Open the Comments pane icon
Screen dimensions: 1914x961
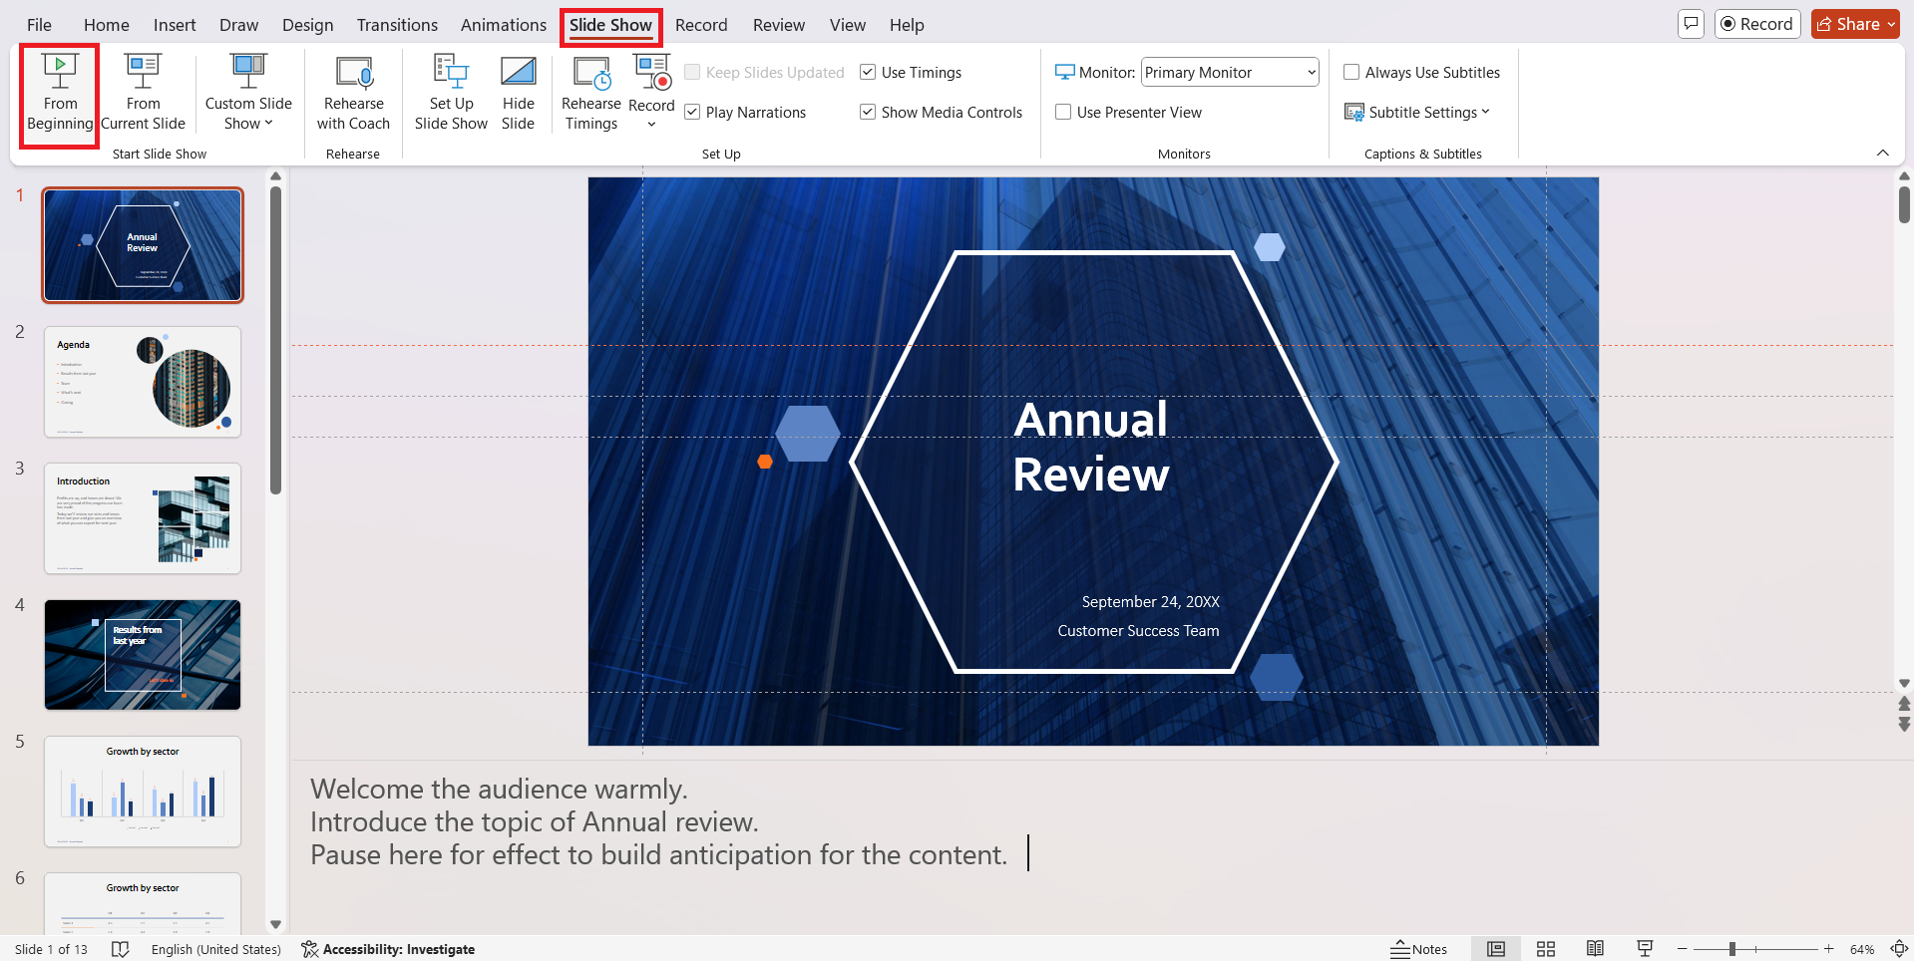tap(1691, 24)
